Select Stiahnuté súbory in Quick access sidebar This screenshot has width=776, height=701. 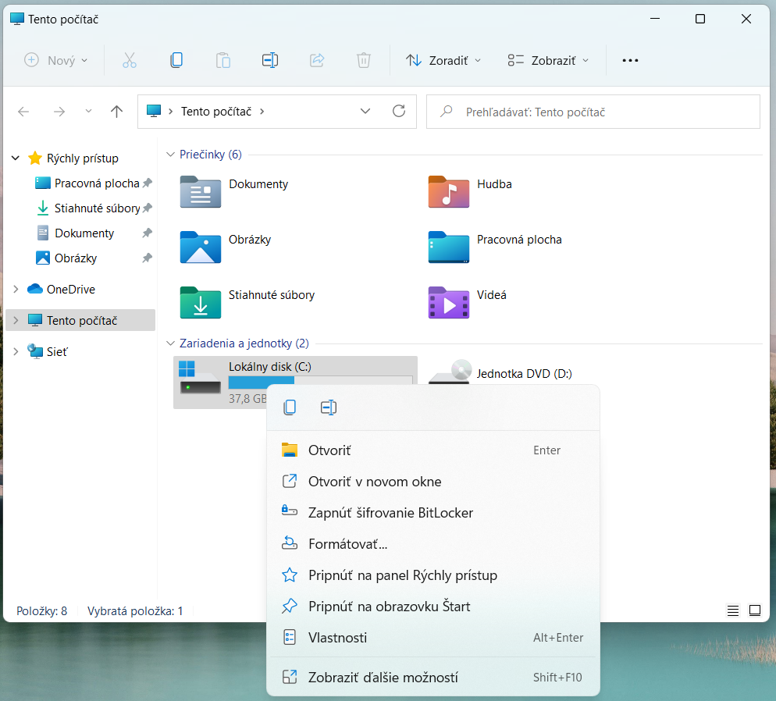(97, 208)
